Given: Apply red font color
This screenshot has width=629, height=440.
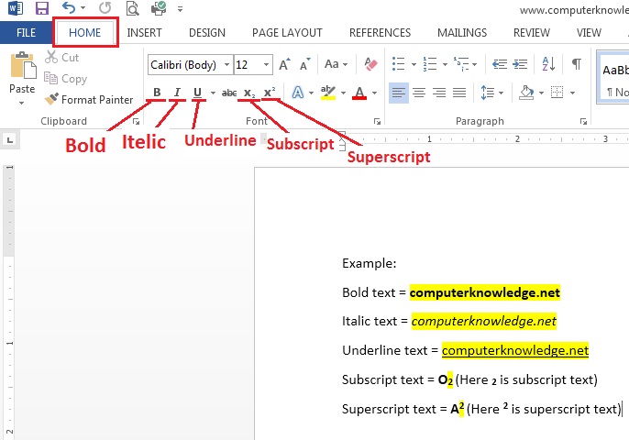Looking at the screenshot, I should 359,93.
